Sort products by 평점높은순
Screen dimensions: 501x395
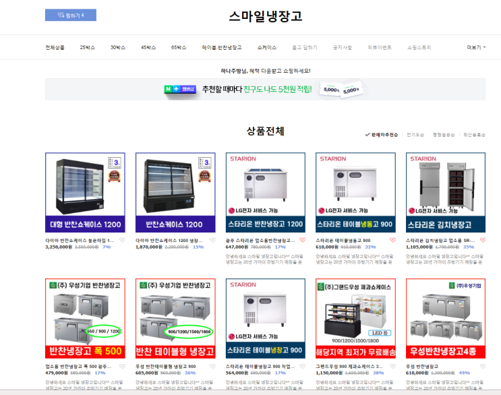point(444,135)
